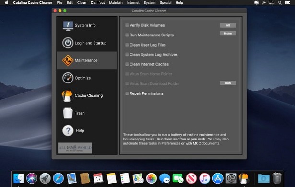Open the Disinfect menu
The image size is (295, 187).
pyautogui.click(x=98, y=3)
